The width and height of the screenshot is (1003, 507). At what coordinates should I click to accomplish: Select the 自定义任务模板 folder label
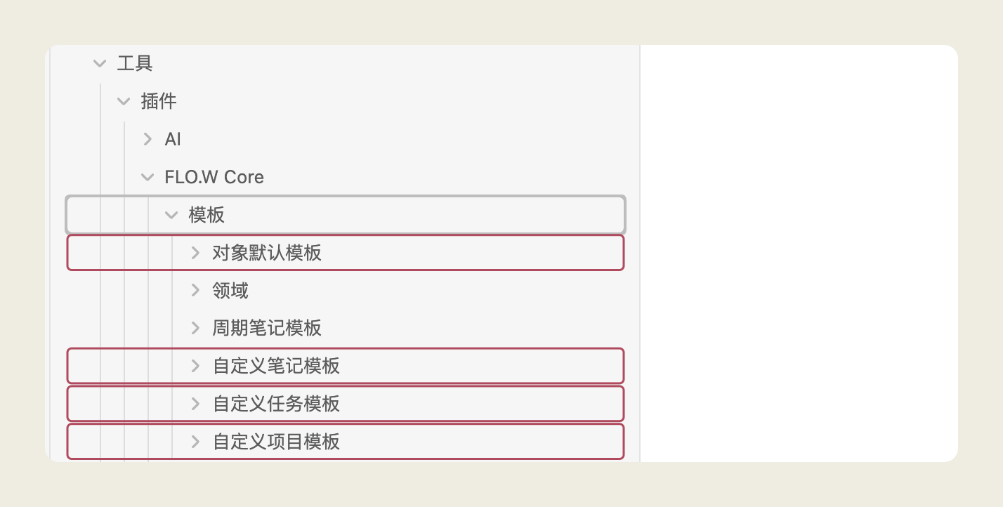tap(277, 404)
